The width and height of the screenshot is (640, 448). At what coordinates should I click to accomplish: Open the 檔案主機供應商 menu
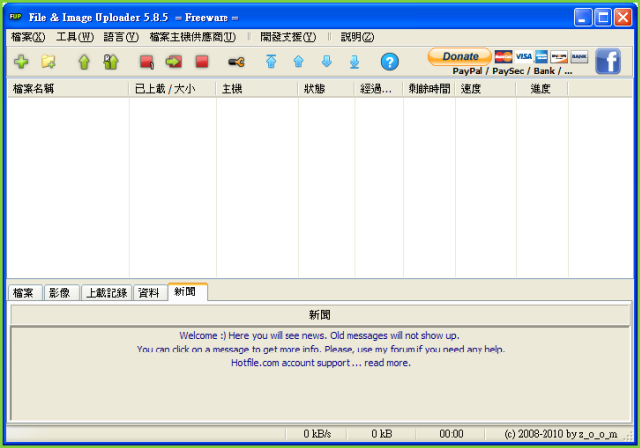[x=192, y=37]
